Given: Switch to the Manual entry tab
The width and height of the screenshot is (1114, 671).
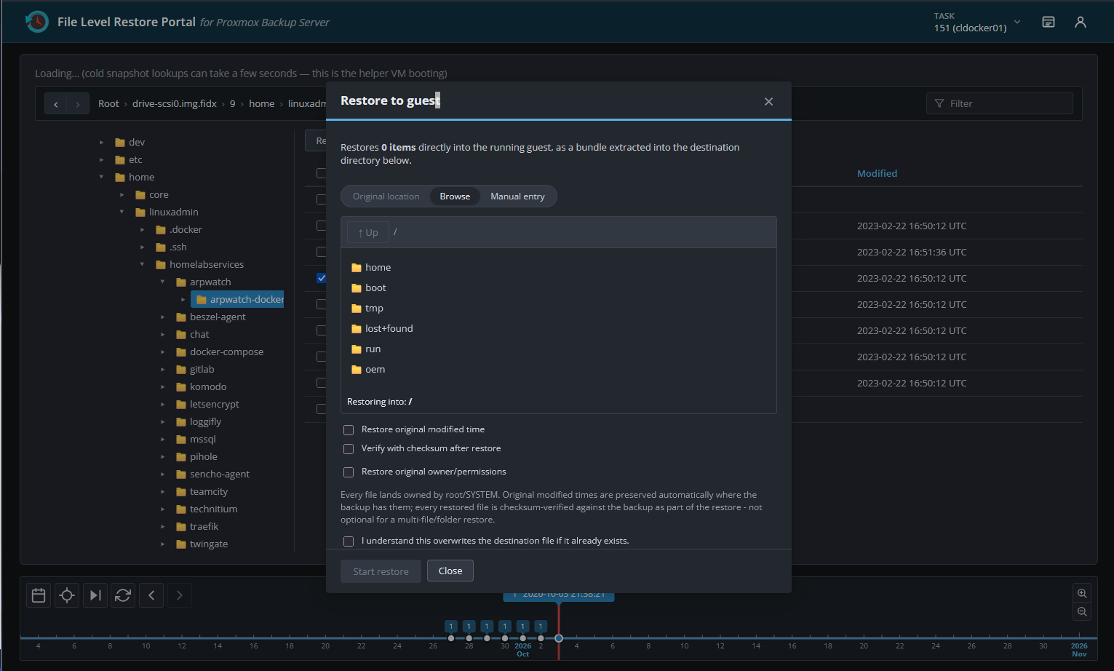Looking at the screenshot, I should point(517,196).
